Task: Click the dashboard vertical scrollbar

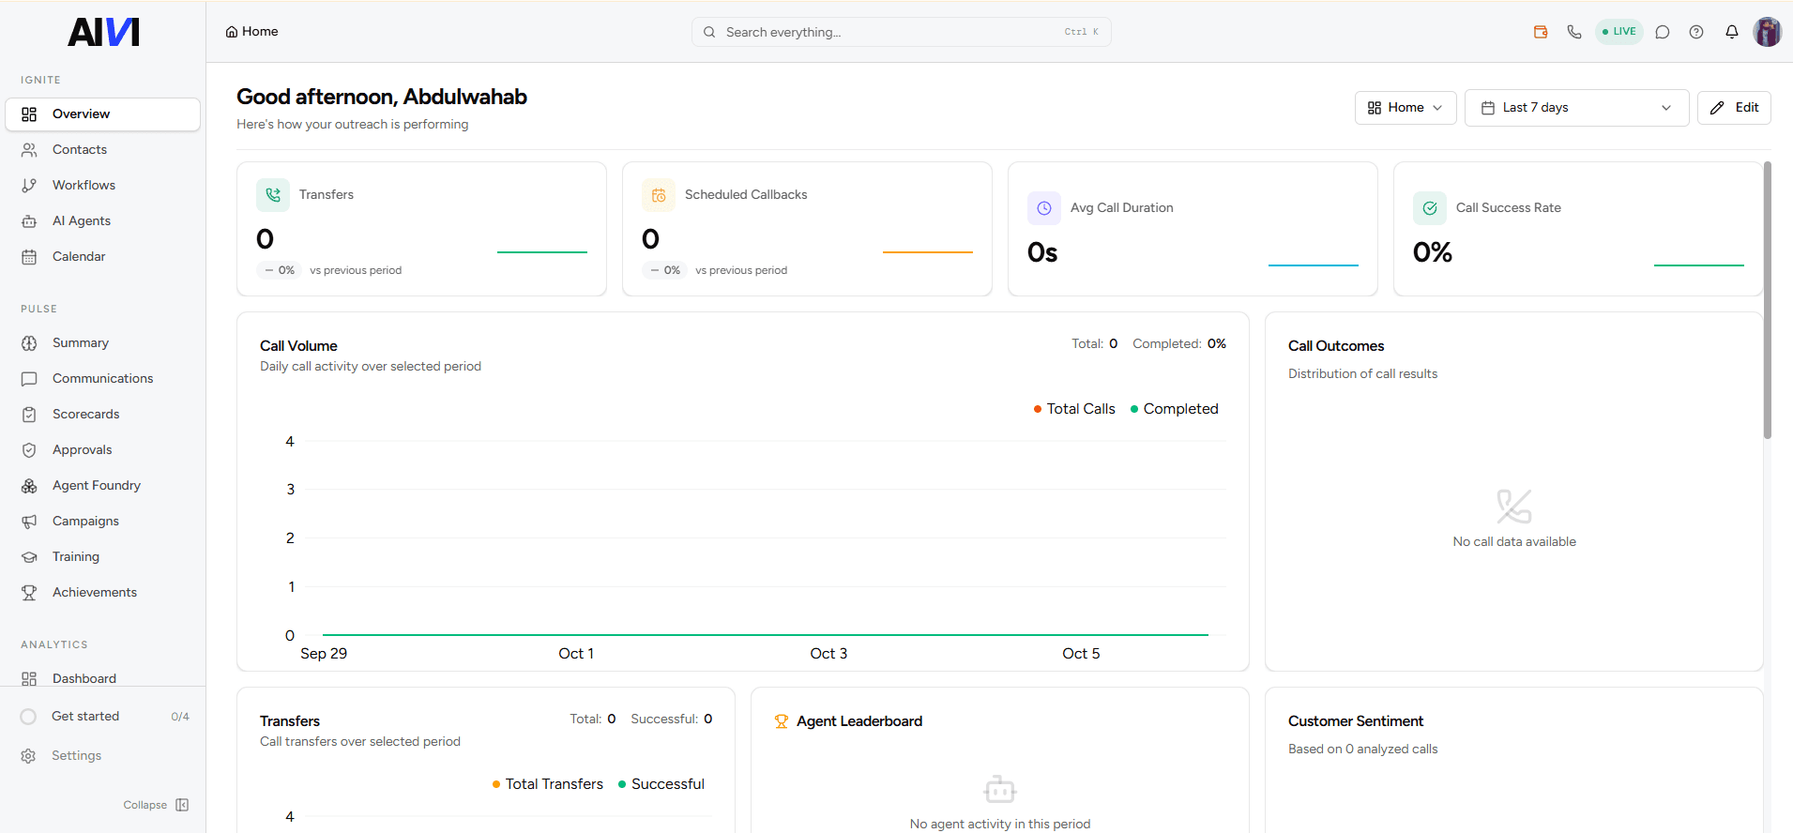Action: (x=1768, y=300)
